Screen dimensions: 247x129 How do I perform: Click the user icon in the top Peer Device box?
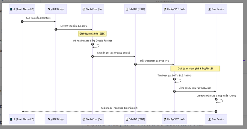pos(210,9)
